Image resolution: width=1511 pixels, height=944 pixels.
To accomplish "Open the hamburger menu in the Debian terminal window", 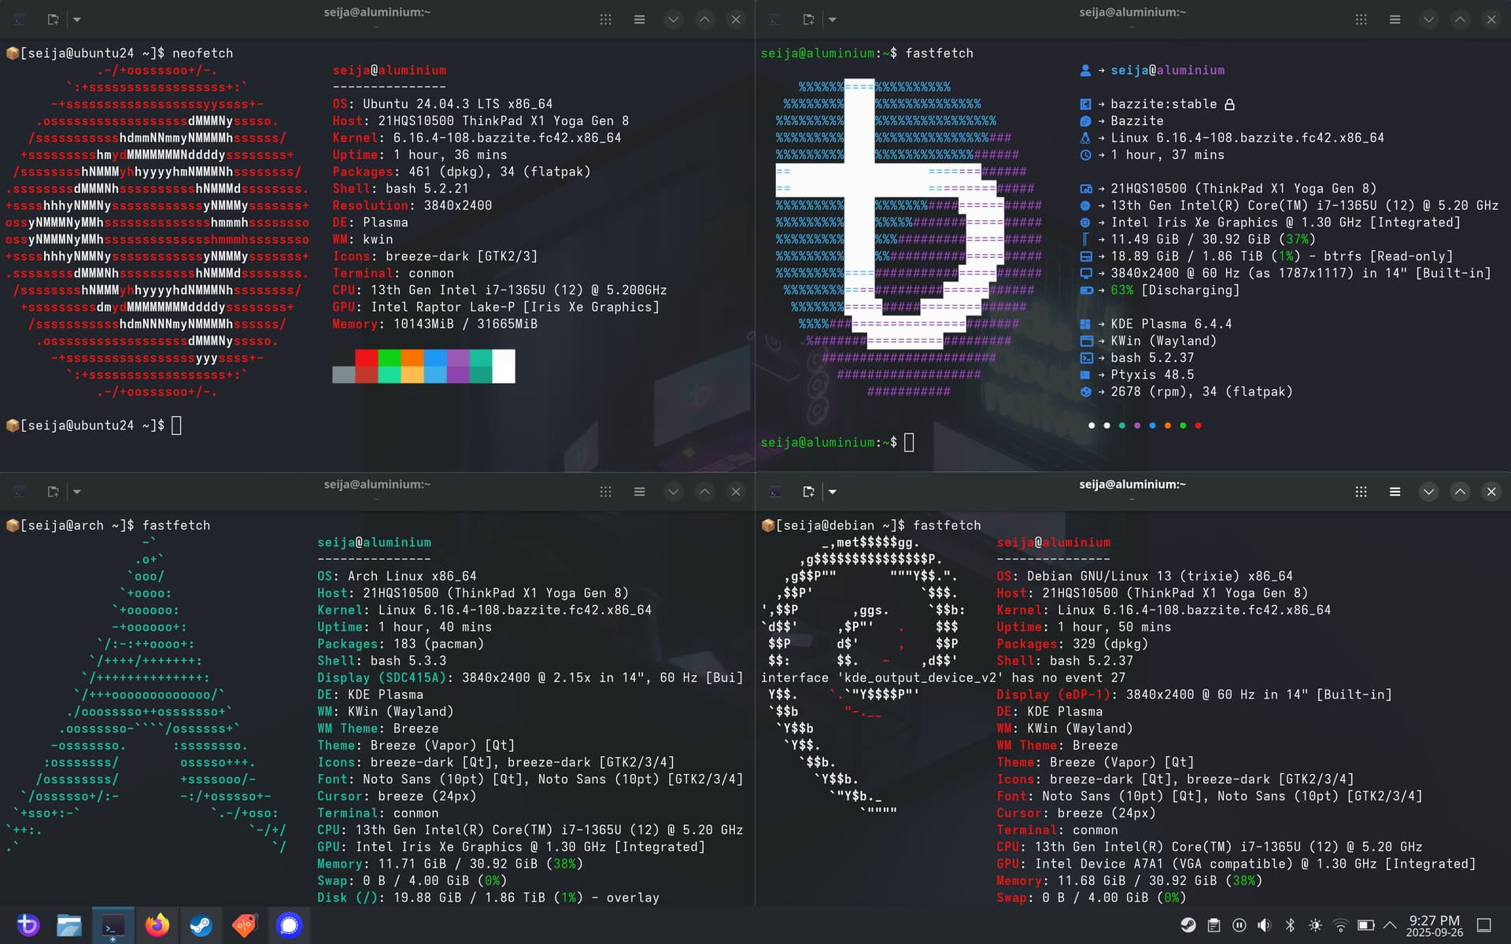I will tap(1395, 492).
